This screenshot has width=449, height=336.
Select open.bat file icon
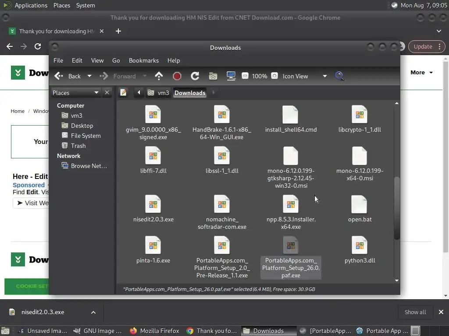360,204
